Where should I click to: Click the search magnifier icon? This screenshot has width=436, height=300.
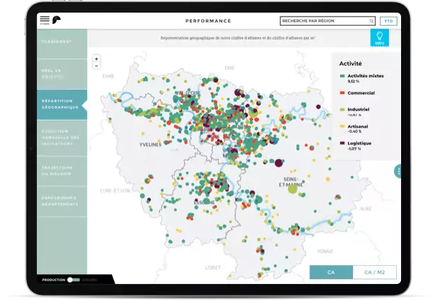point(371,21)
